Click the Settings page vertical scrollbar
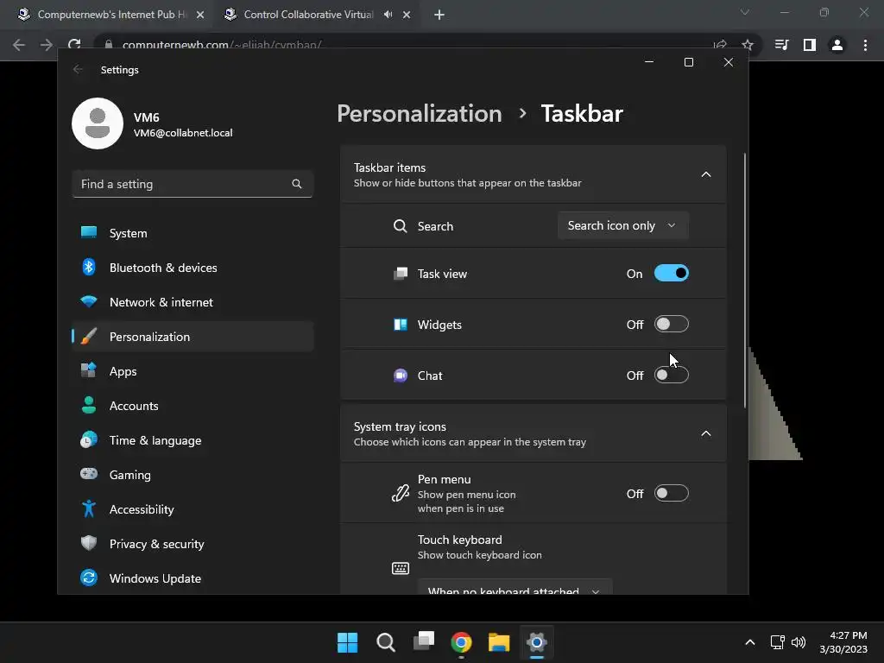The height and width of the screenshot is (663, 884). 745,281
